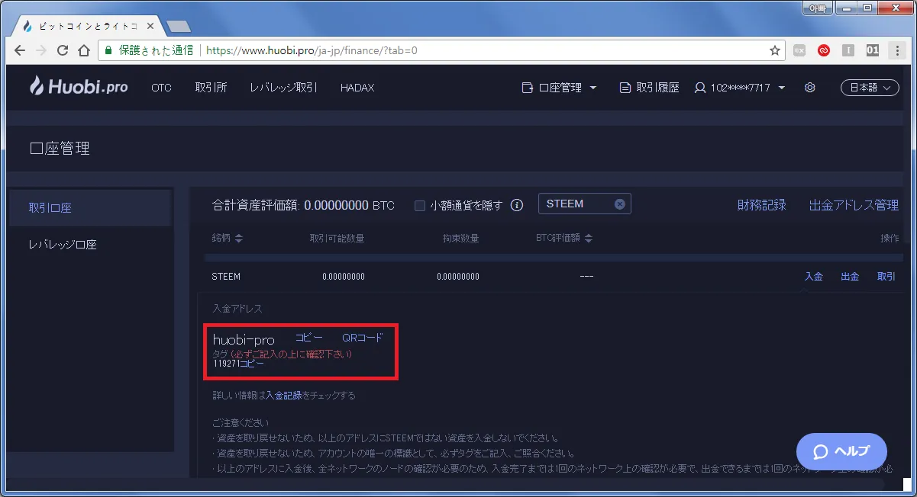Open the settings gear icon in header
Image resolution: width=917 pixels, height=497 pixels.
click(x=810, y=88)
